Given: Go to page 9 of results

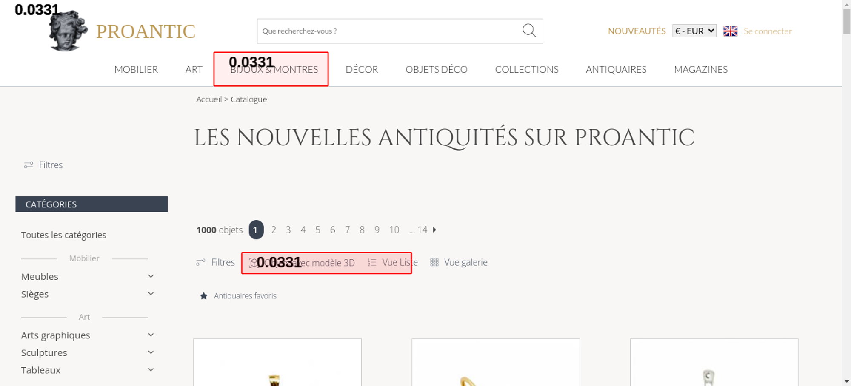Looking at the screenshot, I should coord(377,230).
